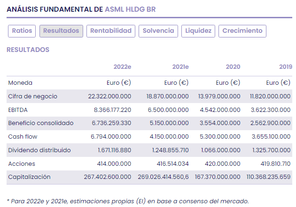Open the Ratios tab
The width and height of the screenshot is (296, 207).
[x=22, y=31]
